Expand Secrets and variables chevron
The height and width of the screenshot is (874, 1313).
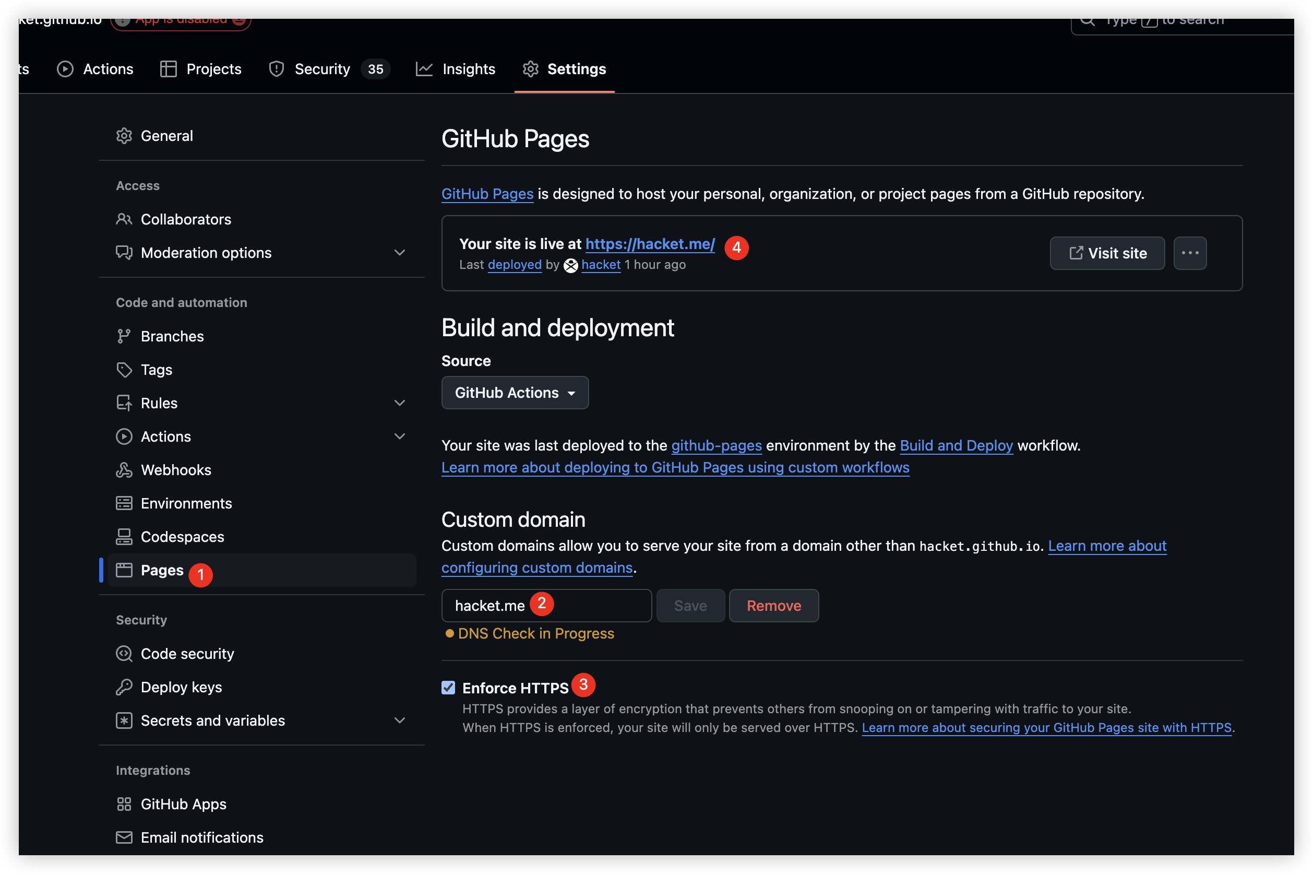pyautogui.click(x=399, y=720)
